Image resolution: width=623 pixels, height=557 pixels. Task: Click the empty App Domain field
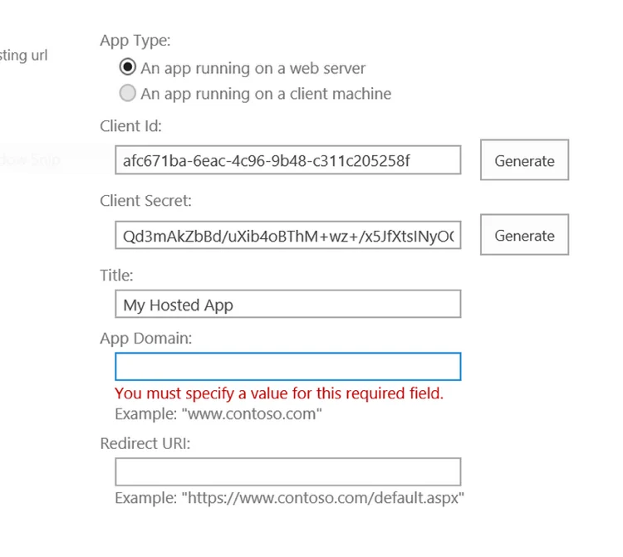288,366
